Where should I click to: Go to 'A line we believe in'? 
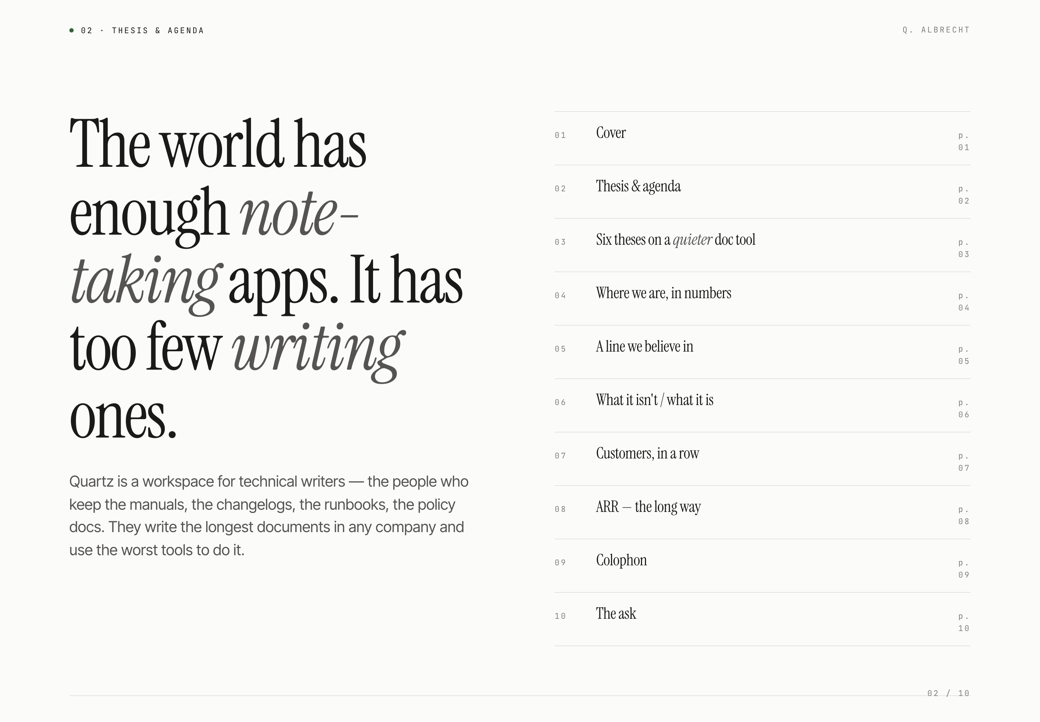coord(644,346)
